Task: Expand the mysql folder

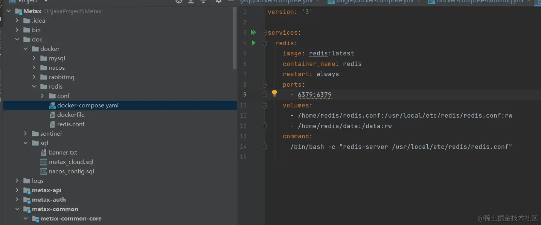Action: 34,58
